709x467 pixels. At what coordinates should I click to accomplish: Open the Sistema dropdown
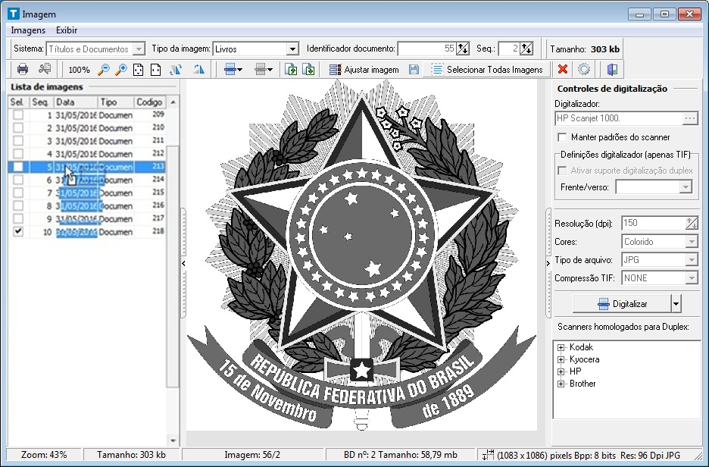point(139,49)
